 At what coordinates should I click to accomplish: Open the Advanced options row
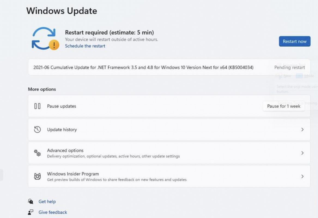click(169, 153)
